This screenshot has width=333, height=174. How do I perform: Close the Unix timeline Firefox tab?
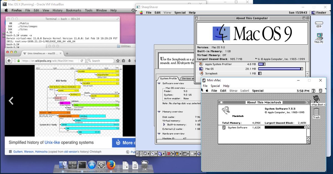pyautogui.click(x=60, y=53)
